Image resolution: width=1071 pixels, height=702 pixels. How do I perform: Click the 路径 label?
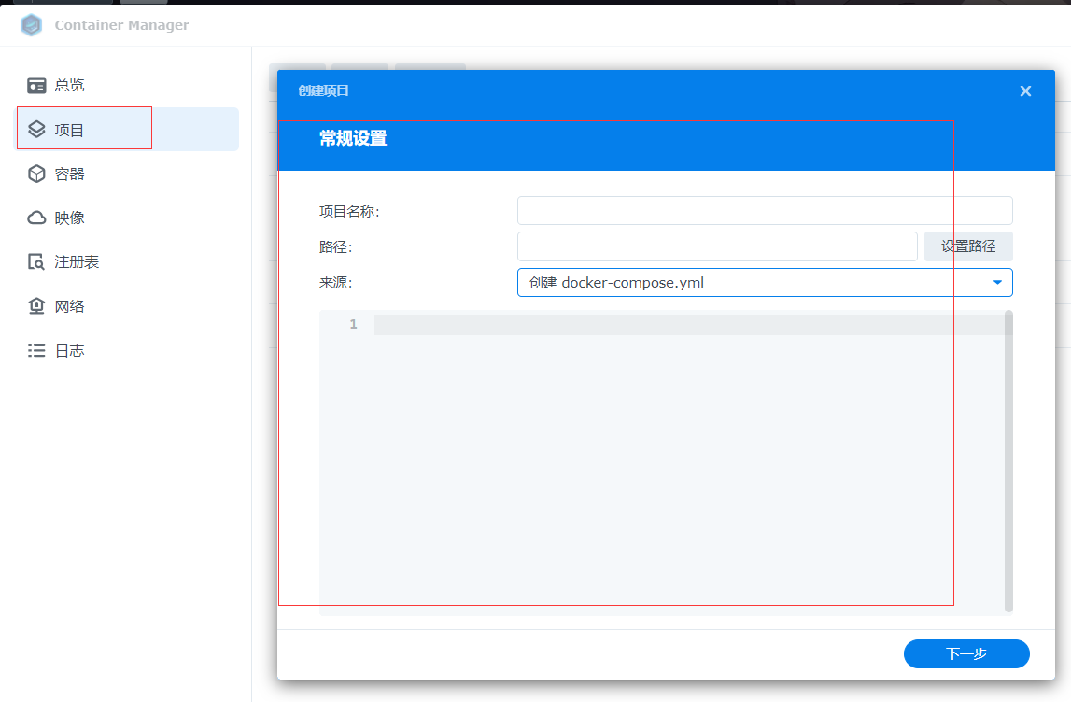pyautogui.click(x=335, y=247)
